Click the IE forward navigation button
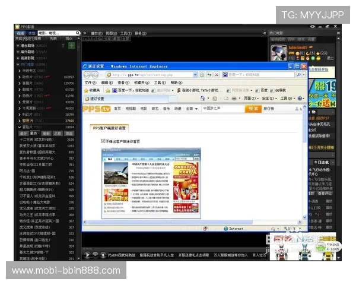The height and width of the screenshot is (285, 356). tap(95, 75)
